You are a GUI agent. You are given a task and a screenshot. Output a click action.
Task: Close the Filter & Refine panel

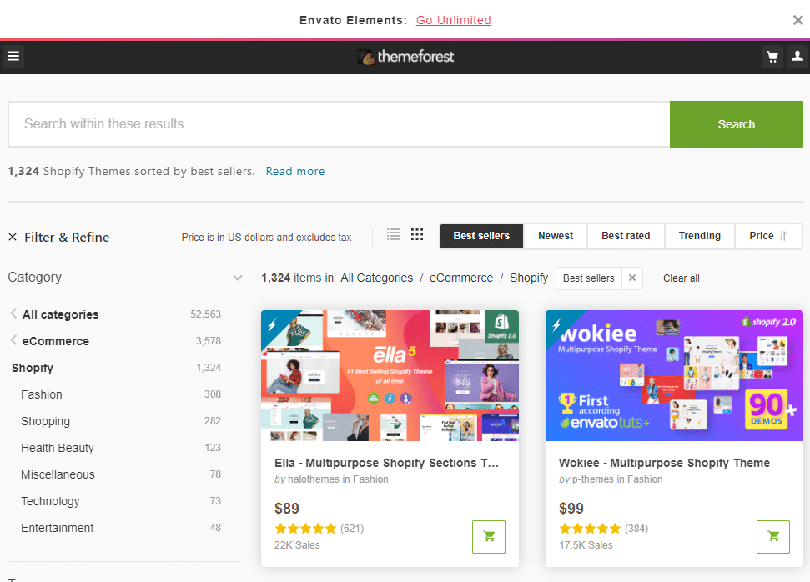tap(13, 237)
